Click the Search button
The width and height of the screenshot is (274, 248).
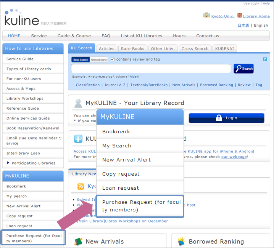point(243,69)
